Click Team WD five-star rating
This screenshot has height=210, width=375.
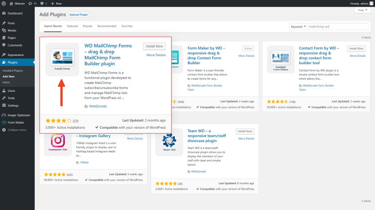[x=166, y=184]
